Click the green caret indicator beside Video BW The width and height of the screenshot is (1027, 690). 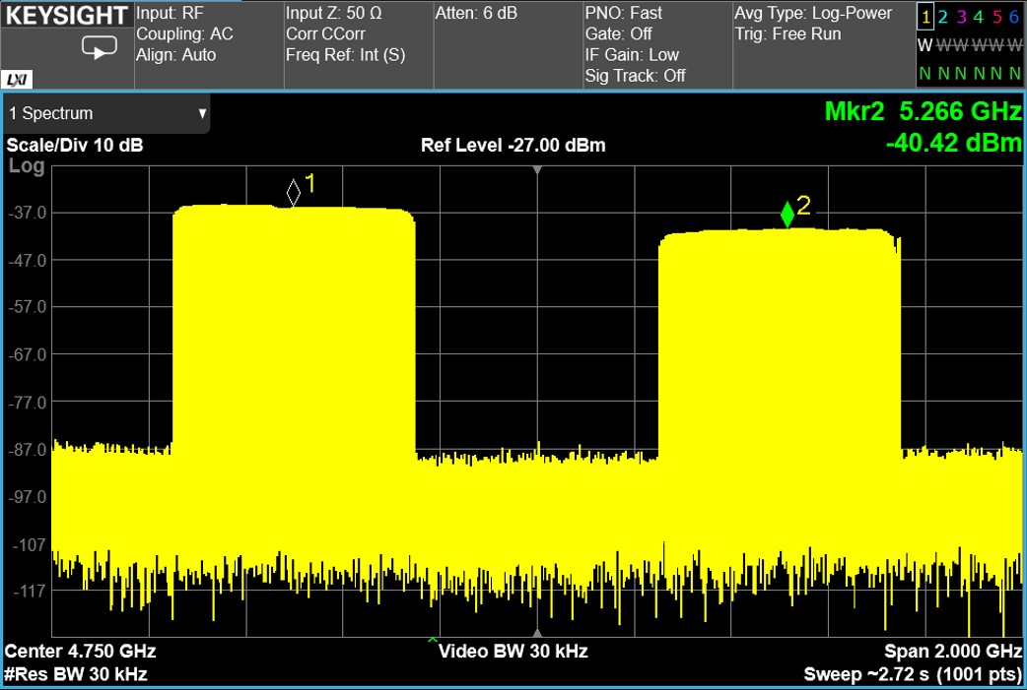tap(432, 642)
